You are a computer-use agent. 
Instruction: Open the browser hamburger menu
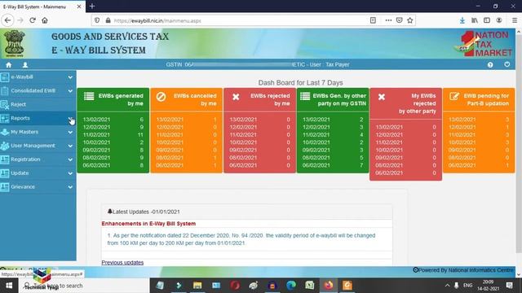pos(515,20)
